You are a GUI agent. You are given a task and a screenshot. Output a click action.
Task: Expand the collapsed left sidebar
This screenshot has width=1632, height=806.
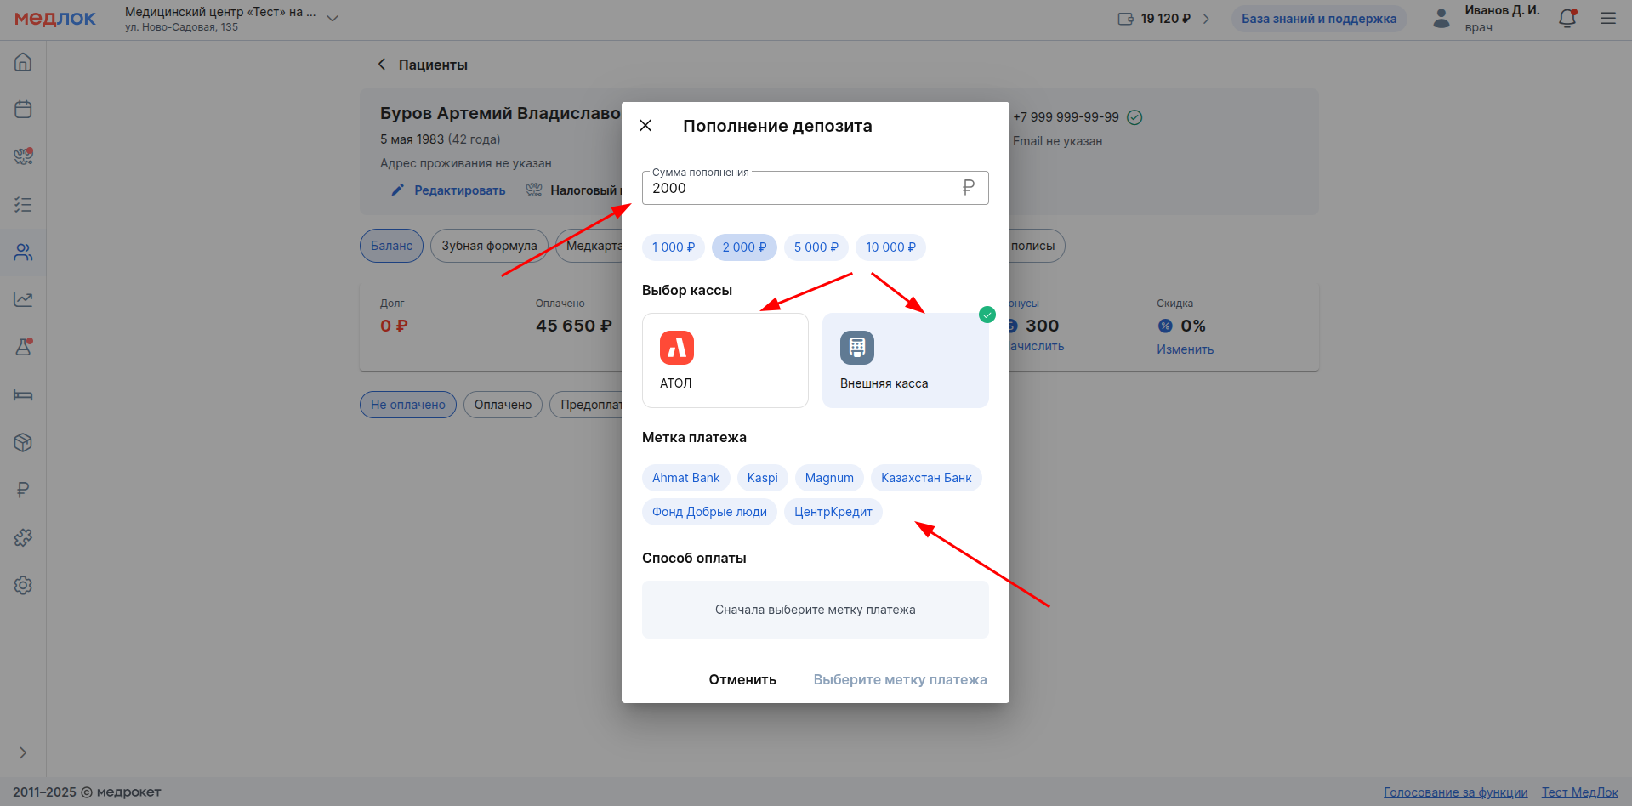coord(23,752)
